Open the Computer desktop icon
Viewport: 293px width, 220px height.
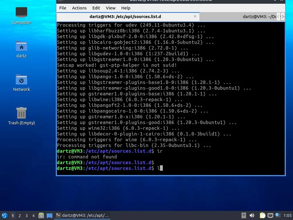click(21, 15)
